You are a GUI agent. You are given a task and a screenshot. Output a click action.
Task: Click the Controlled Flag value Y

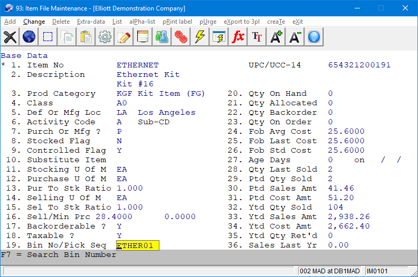click(x=119, y=150)
